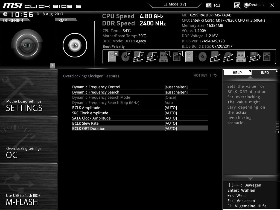Image resolution: width=280 pixels, height=210 pixels.
Task: Open the SRC Clock Amplitude [AUTO] value
Action: [x=171, y=113]
